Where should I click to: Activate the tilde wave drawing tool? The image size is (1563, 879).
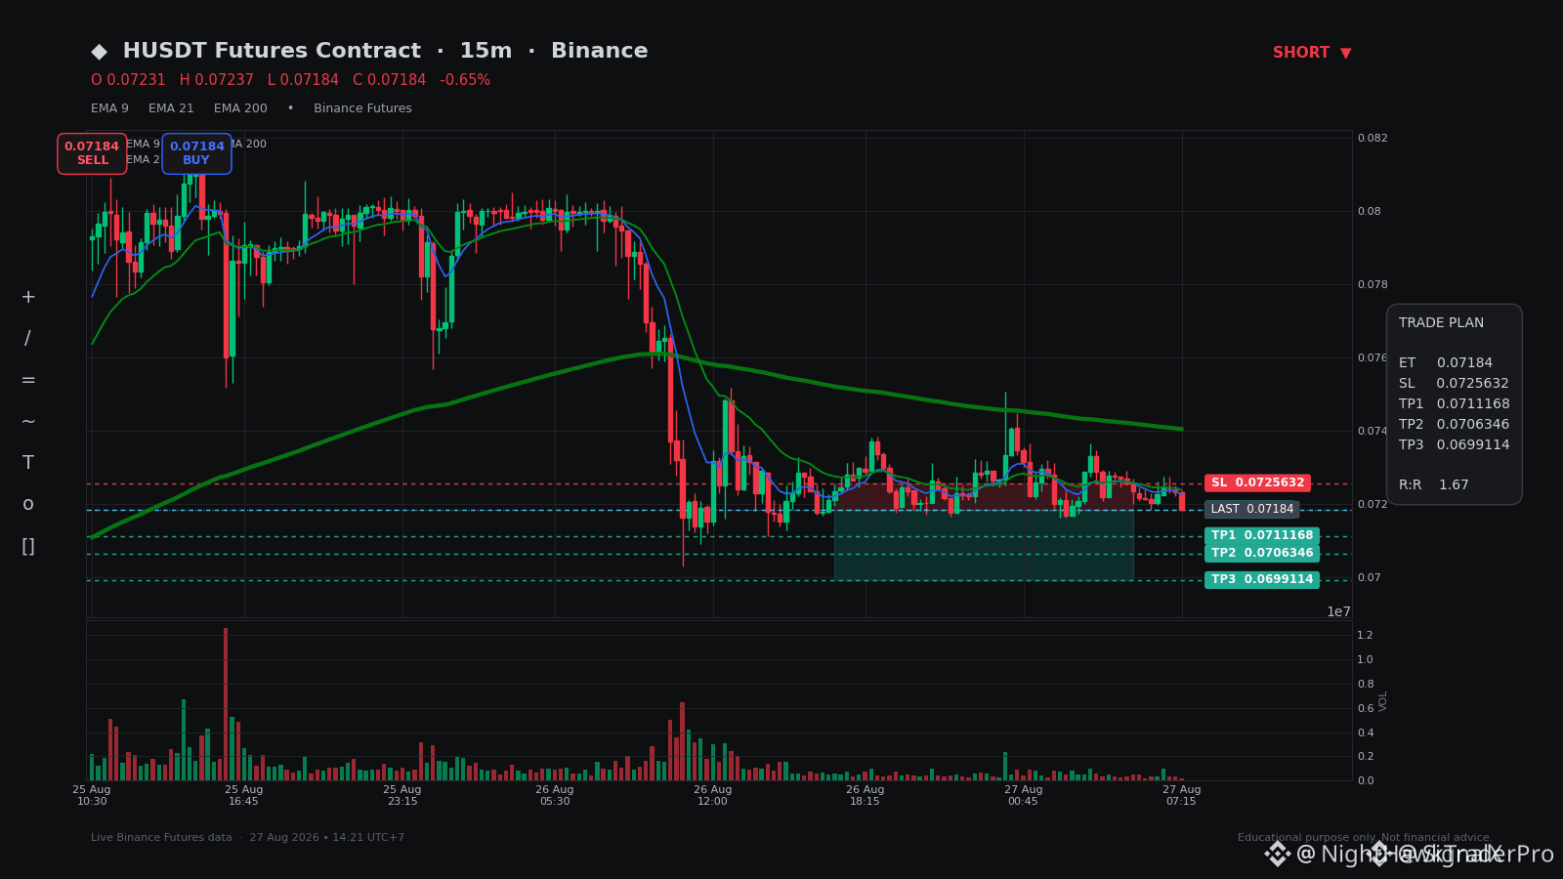click(x=28, y=422)
